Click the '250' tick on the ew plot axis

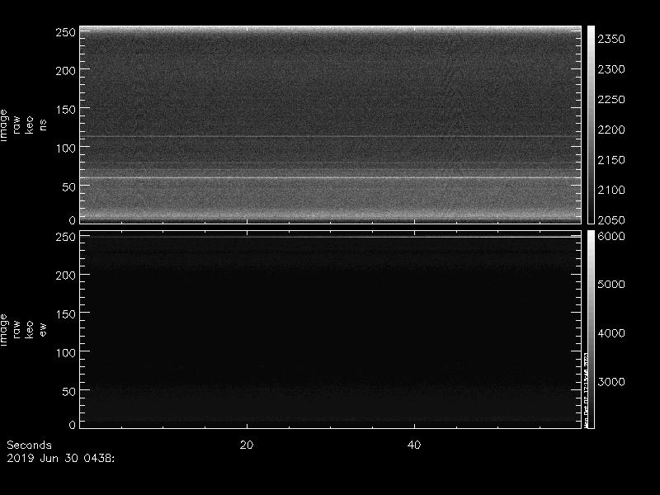click(65, 237)
